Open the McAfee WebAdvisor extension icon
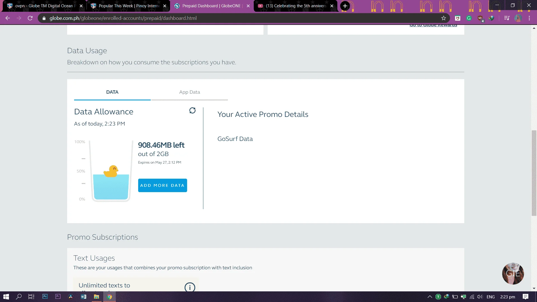This screenshot has width=537, height=302. pyautogui.click(x=458, y=18)
